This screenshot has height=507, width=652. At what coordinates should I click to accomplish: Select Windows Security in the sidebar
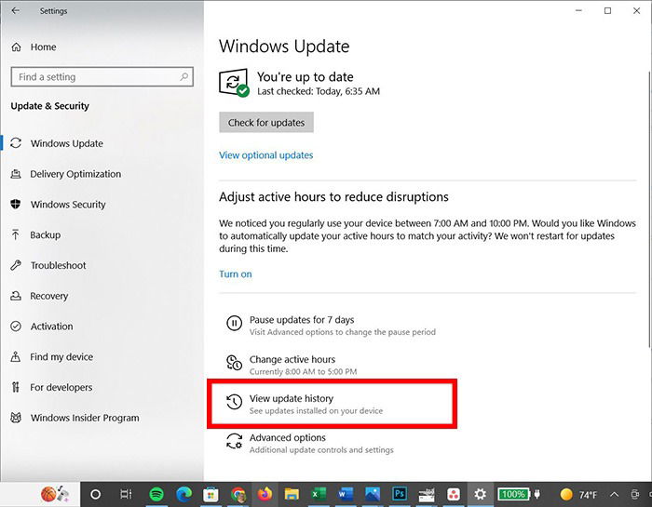coord(68,205)
